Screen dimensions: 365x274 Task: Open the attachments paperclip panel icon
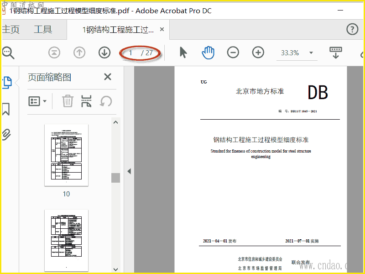[x=6, y=134]
